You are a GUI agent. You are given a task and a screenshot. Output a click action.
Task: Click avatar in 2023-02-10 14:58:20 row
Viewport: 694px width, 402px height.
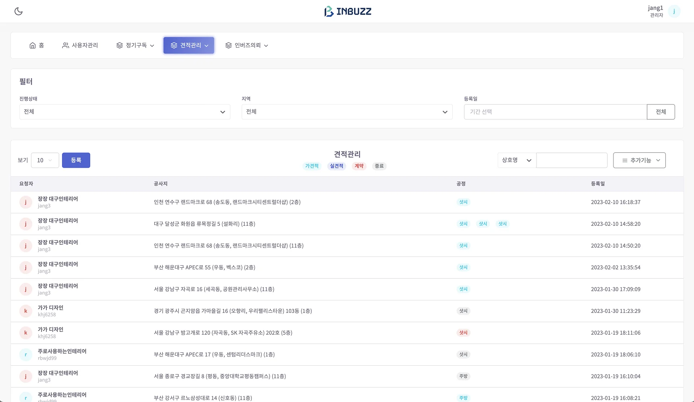pos(26,224)
